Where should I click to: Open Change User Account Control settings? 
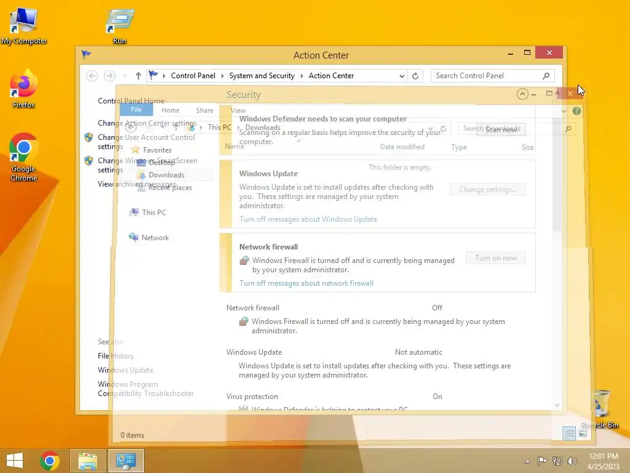point(146,142)
